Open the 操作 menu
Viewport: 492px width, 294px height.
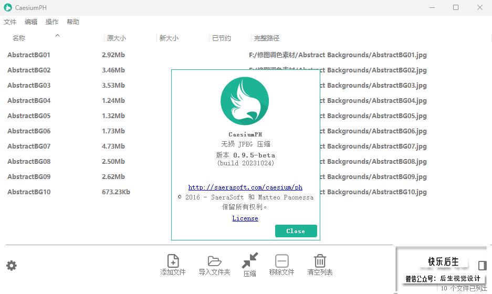[x=52, y=22]
